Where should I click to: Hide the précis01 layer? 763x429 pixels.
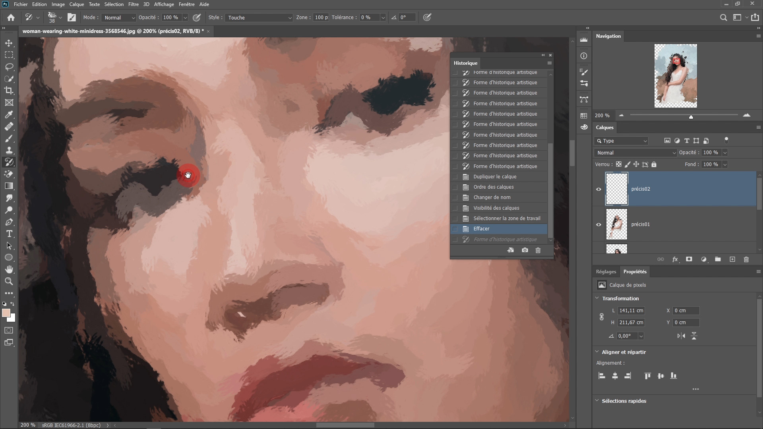pyautogui.click(x=598, y=224)
